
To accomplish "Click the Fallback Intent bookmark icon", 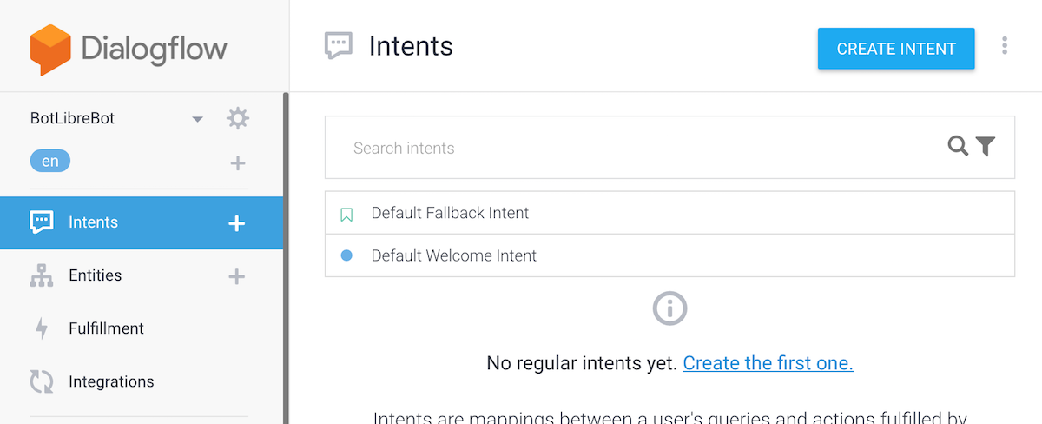I will tap(346, 214).
